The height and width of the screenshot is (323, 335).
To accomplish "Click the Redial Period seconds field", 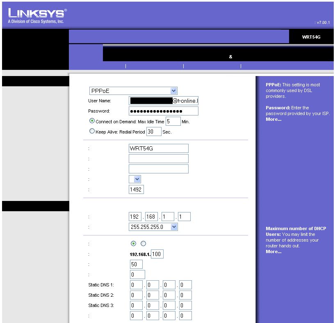I will [154, 132].
